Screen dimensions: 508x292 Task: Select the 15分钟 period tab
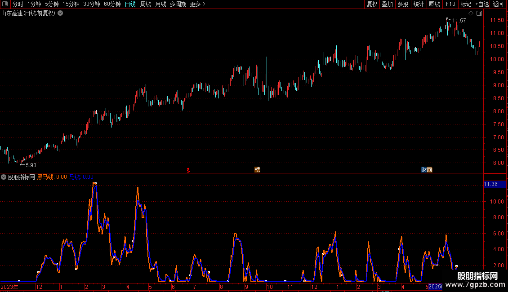click(x=71, y=4)
